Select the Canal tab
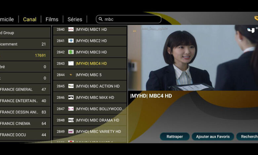Image resolution: width=258 pixels, height=155 pixels. click(x=30, y=19)
